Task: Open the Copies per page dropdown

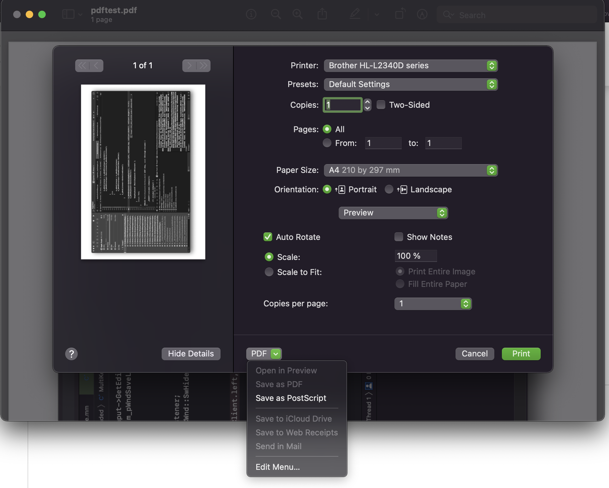Action: tap(433, 304)
